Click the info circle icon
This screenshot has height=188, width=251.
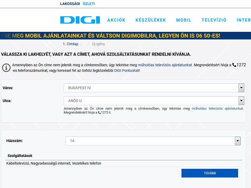(6, 68)
